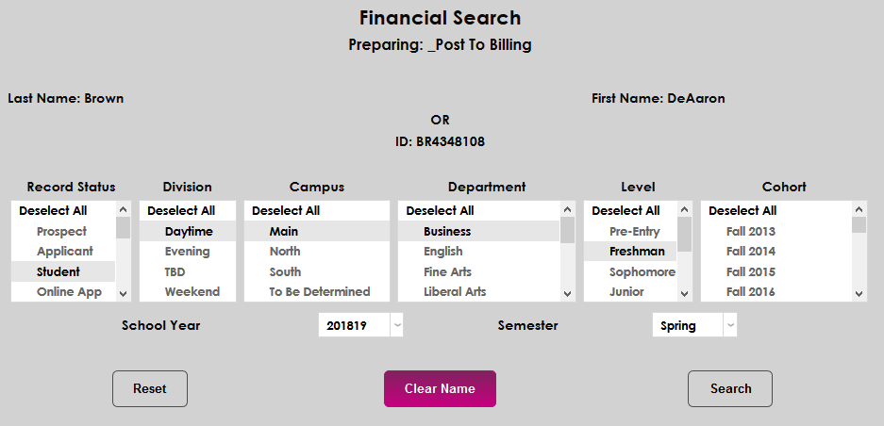Image resolution: width=884 pixels, height=426 pixels.
Task: Click Cohort list scroll down arrow
Action: [859, 293]
